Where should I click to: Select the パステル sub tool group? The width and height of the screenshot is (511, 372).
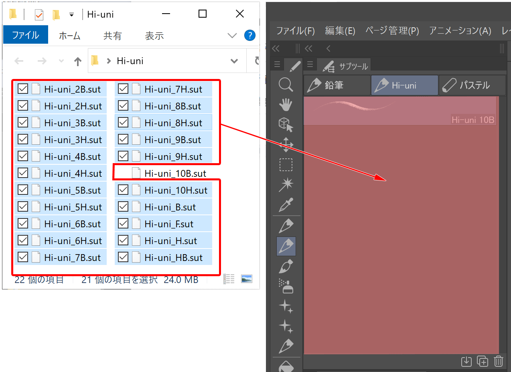(472, 85)
